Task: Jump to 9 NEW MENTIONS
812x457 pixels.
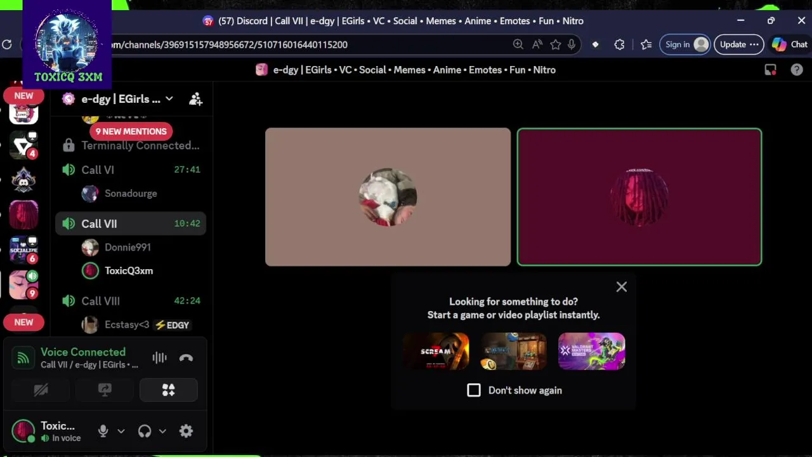Action: pyautogui.click(x=131, y=131)
